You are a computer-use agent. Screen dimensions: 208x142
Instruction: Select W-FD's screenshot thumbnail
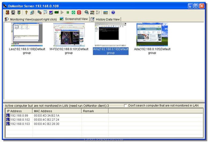[69, 35]
